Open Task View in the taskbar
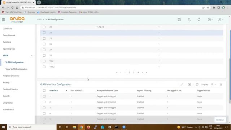This screenshot has height=130, width=231. (67, 127)
